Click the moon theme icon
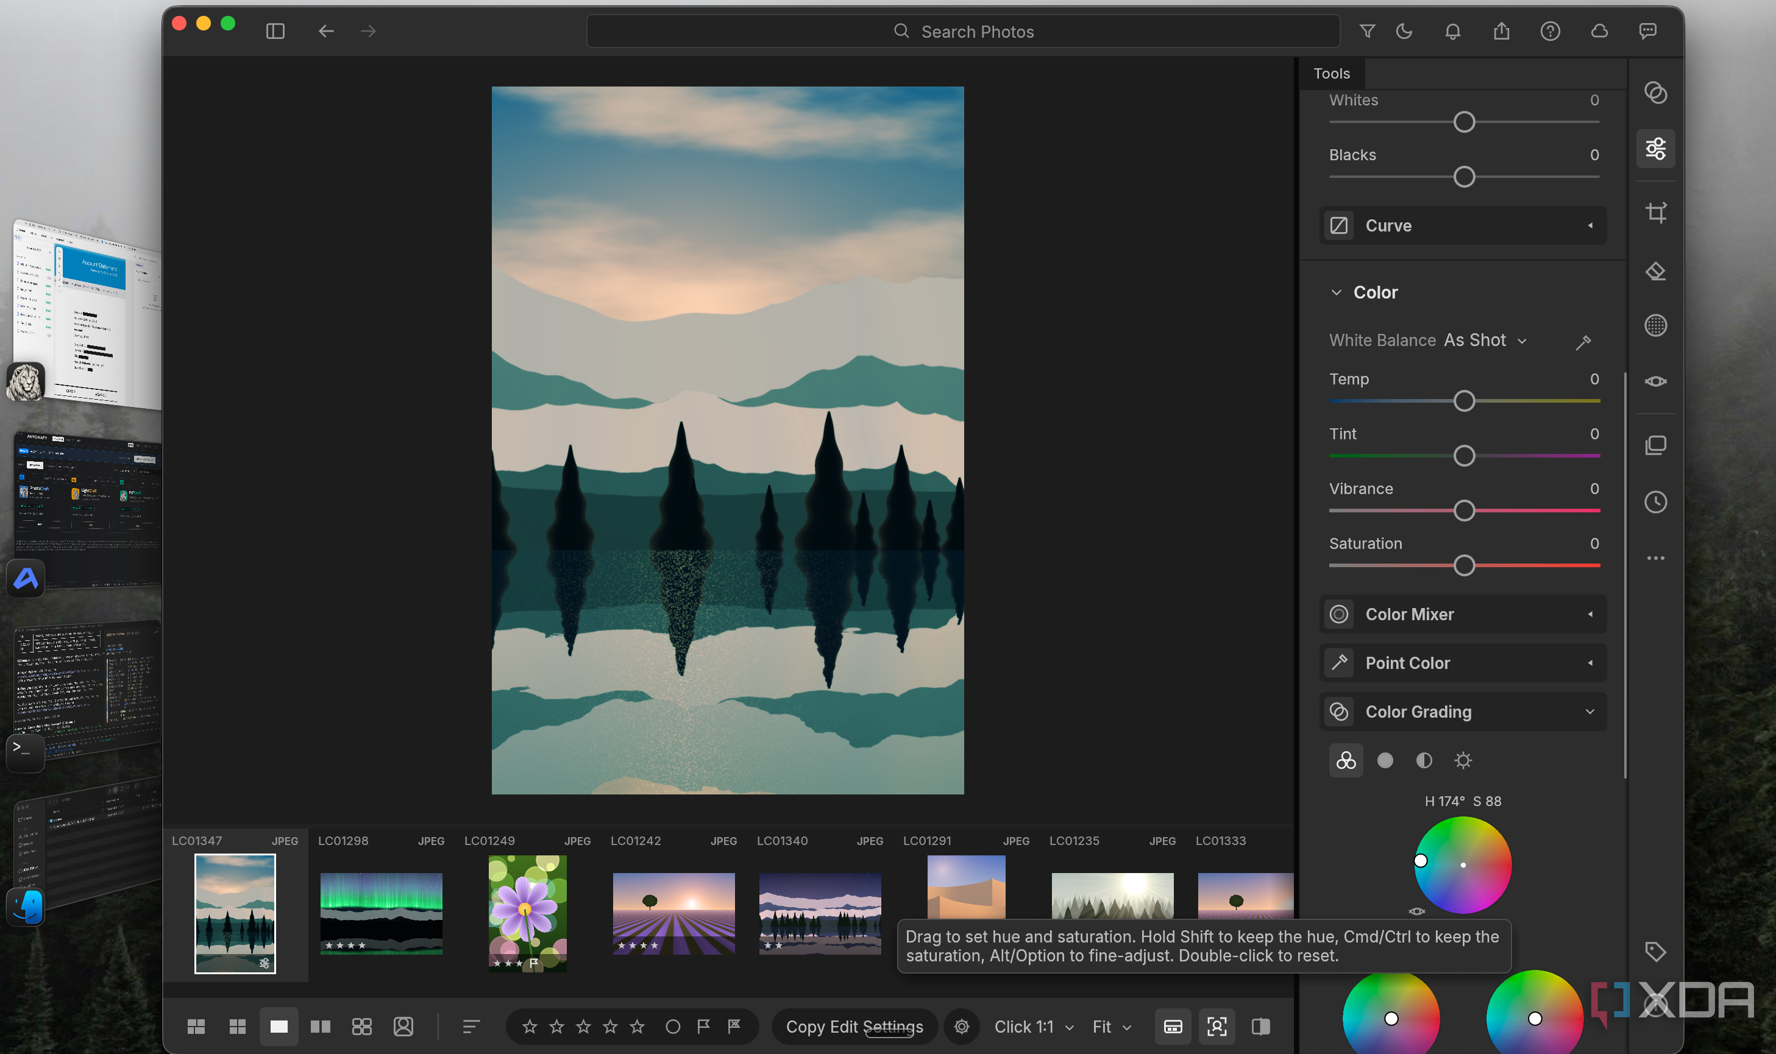Viewport: 1776px width, 1054px height. (1404, 31)
